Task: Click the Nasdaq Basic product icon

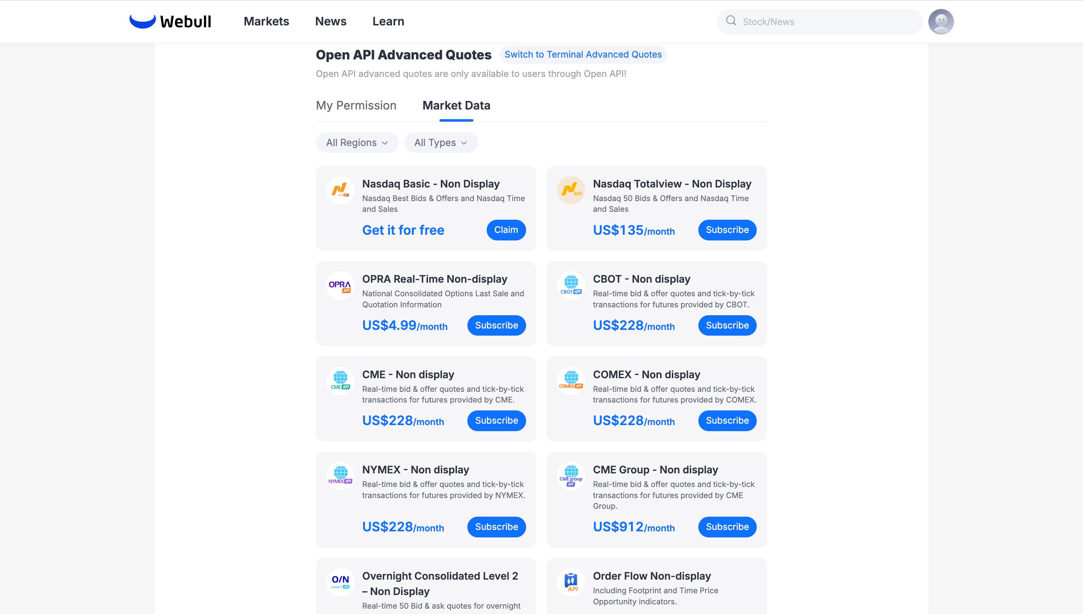Action: (x=340, y=190)
